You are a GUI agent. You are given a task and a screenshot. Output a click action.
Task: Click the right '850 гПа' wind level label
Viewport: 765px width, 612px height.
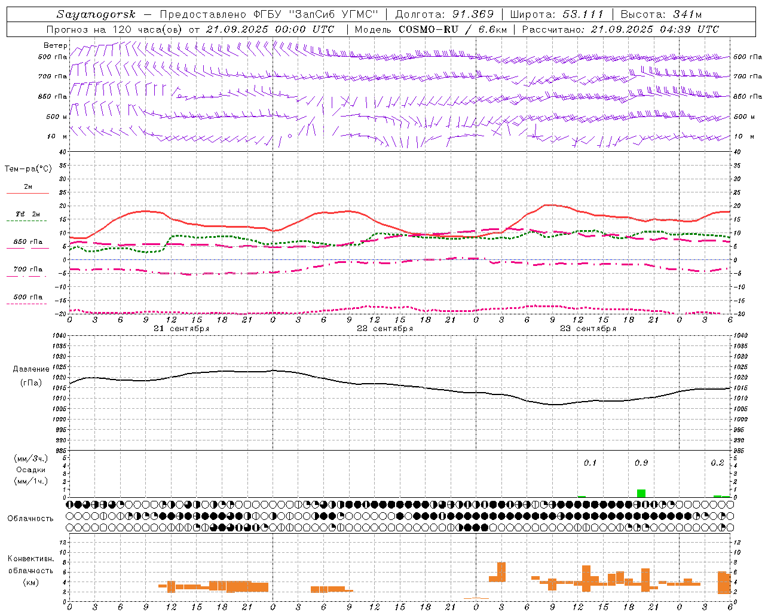pyautogui.click(x=747, y=96)
